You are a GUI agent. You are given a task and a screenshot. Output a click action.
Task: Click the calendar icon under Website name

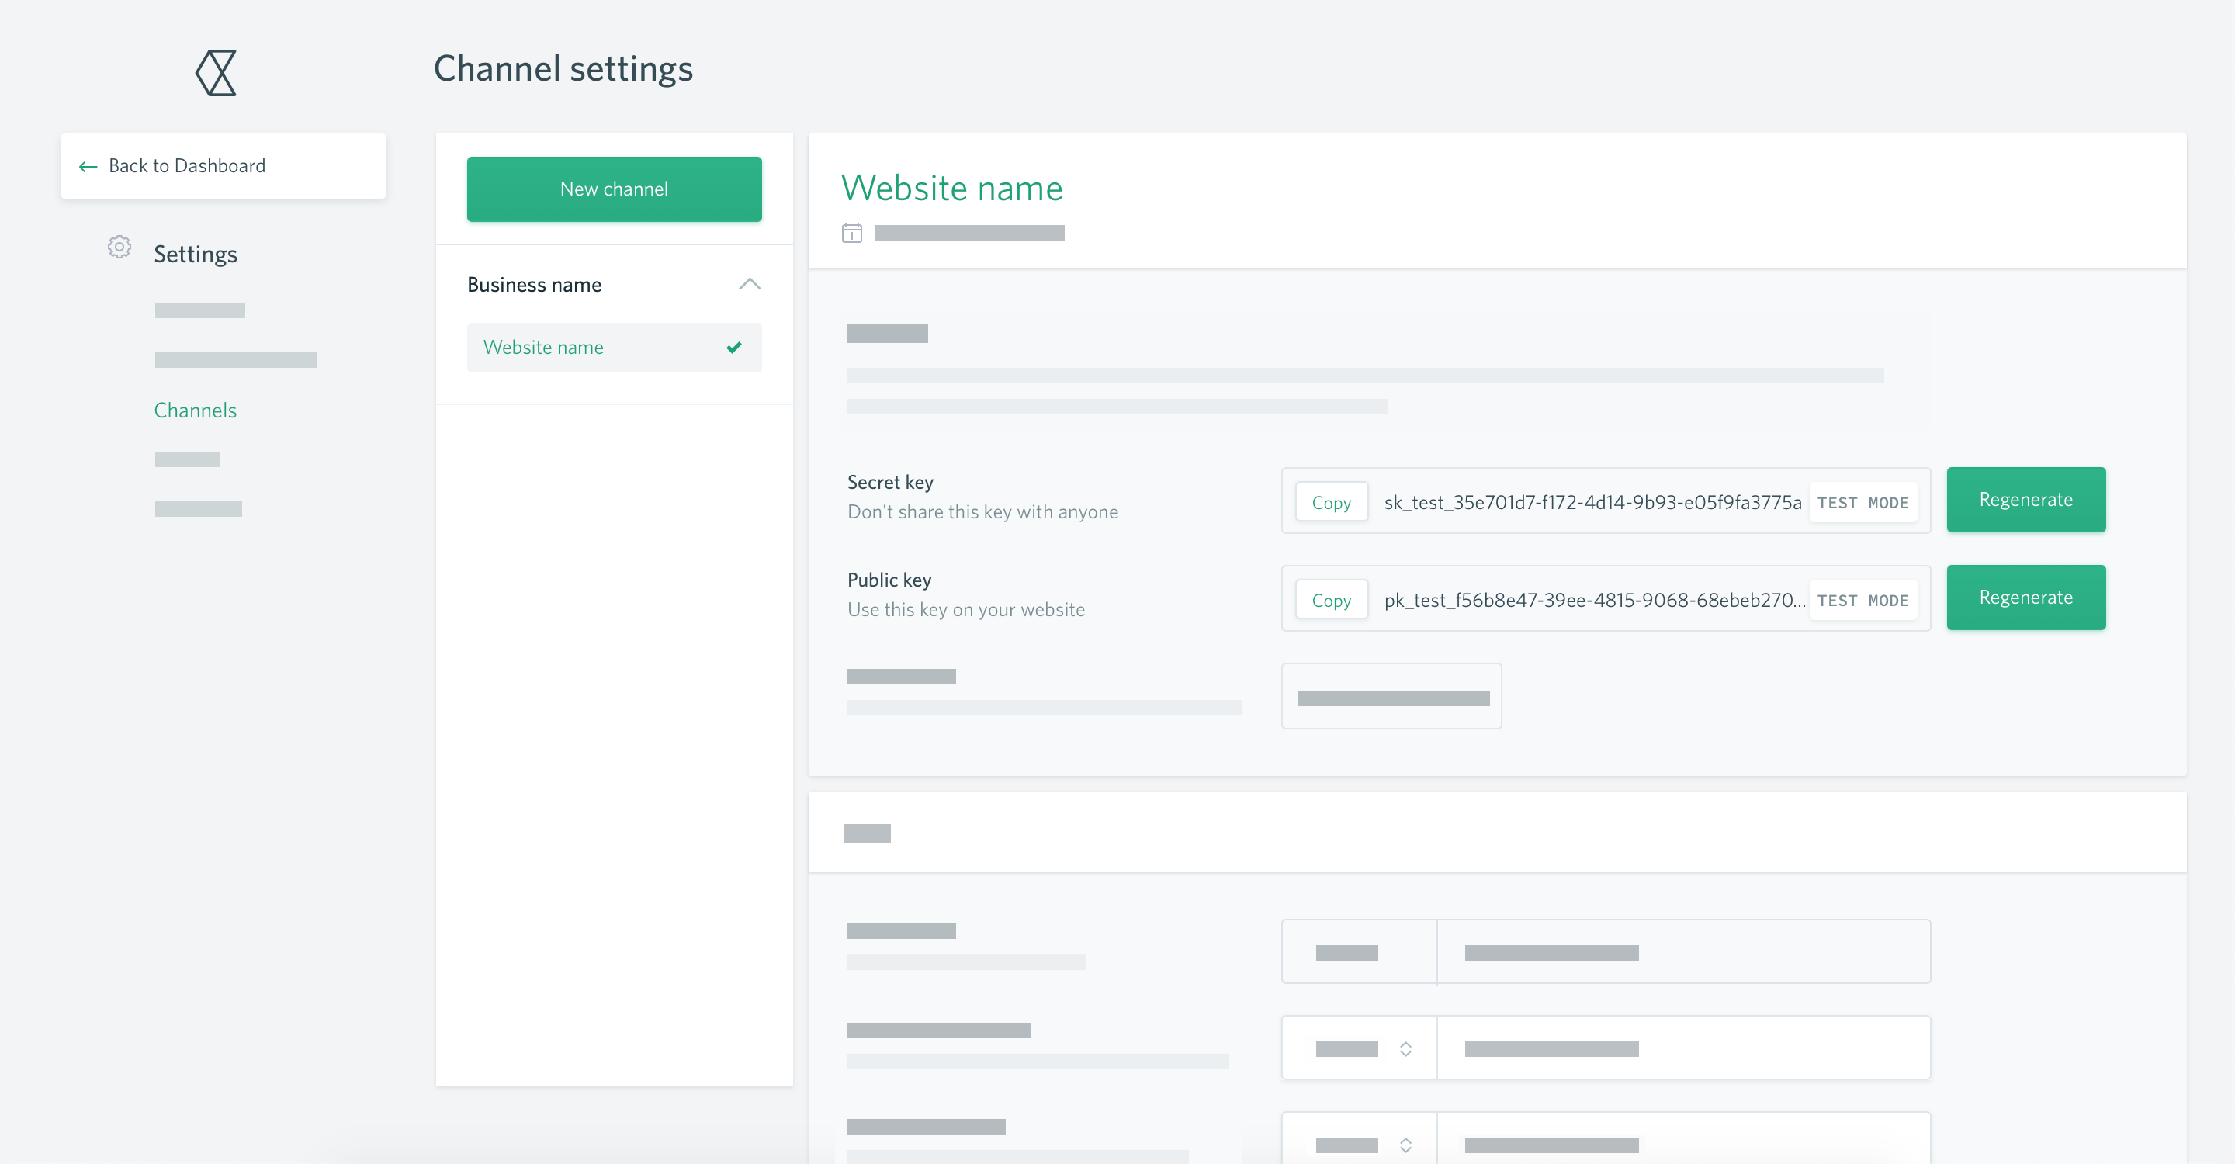tap(852, 232)
